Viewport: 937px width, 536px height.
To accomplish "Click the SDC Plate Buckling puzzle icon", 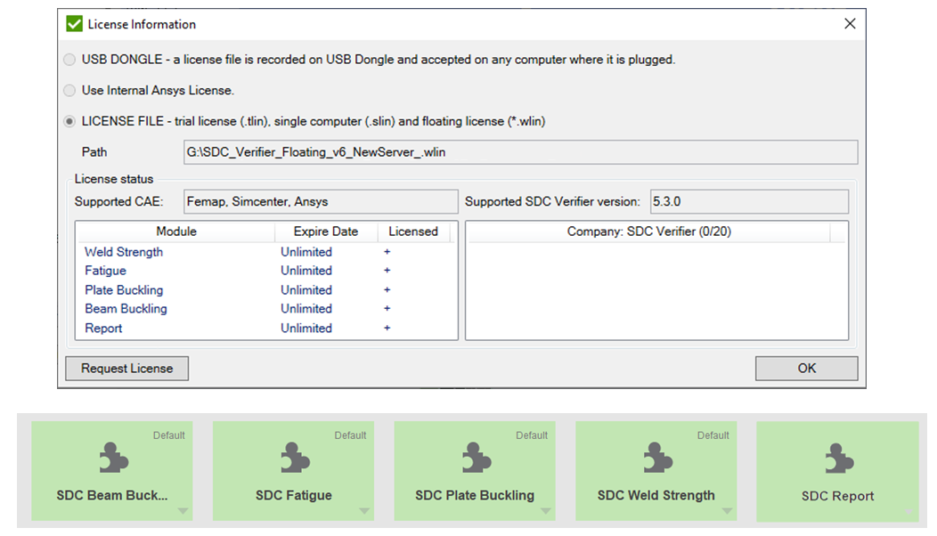I will (477, 458).
